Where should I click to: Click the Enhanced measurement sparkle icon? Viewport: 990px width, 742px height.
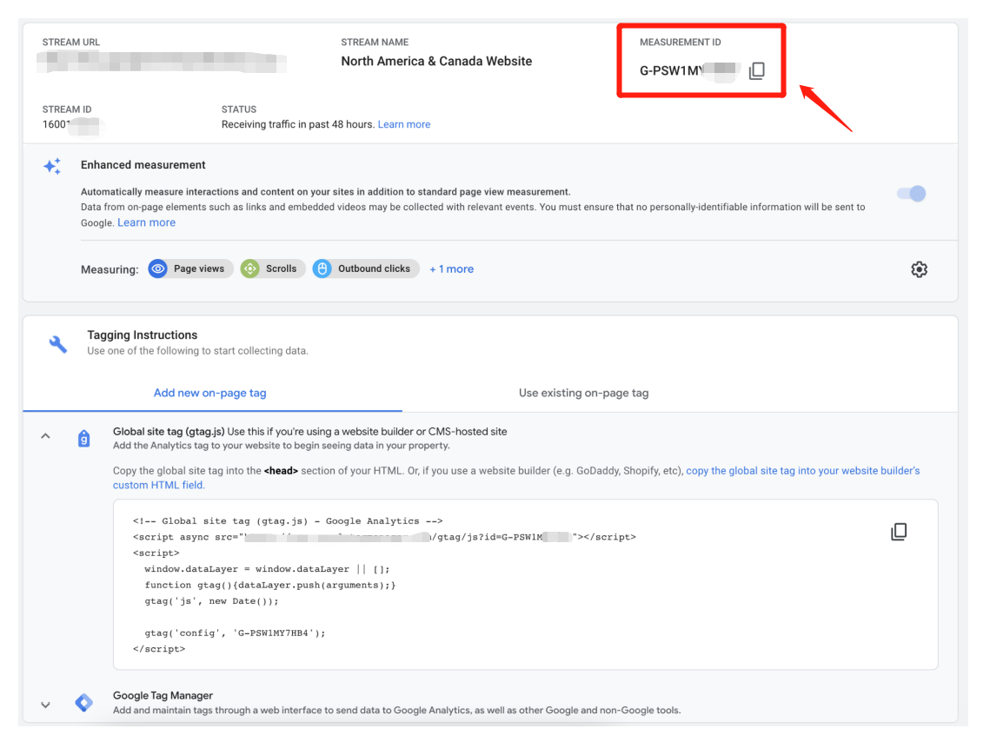(52, 166)
